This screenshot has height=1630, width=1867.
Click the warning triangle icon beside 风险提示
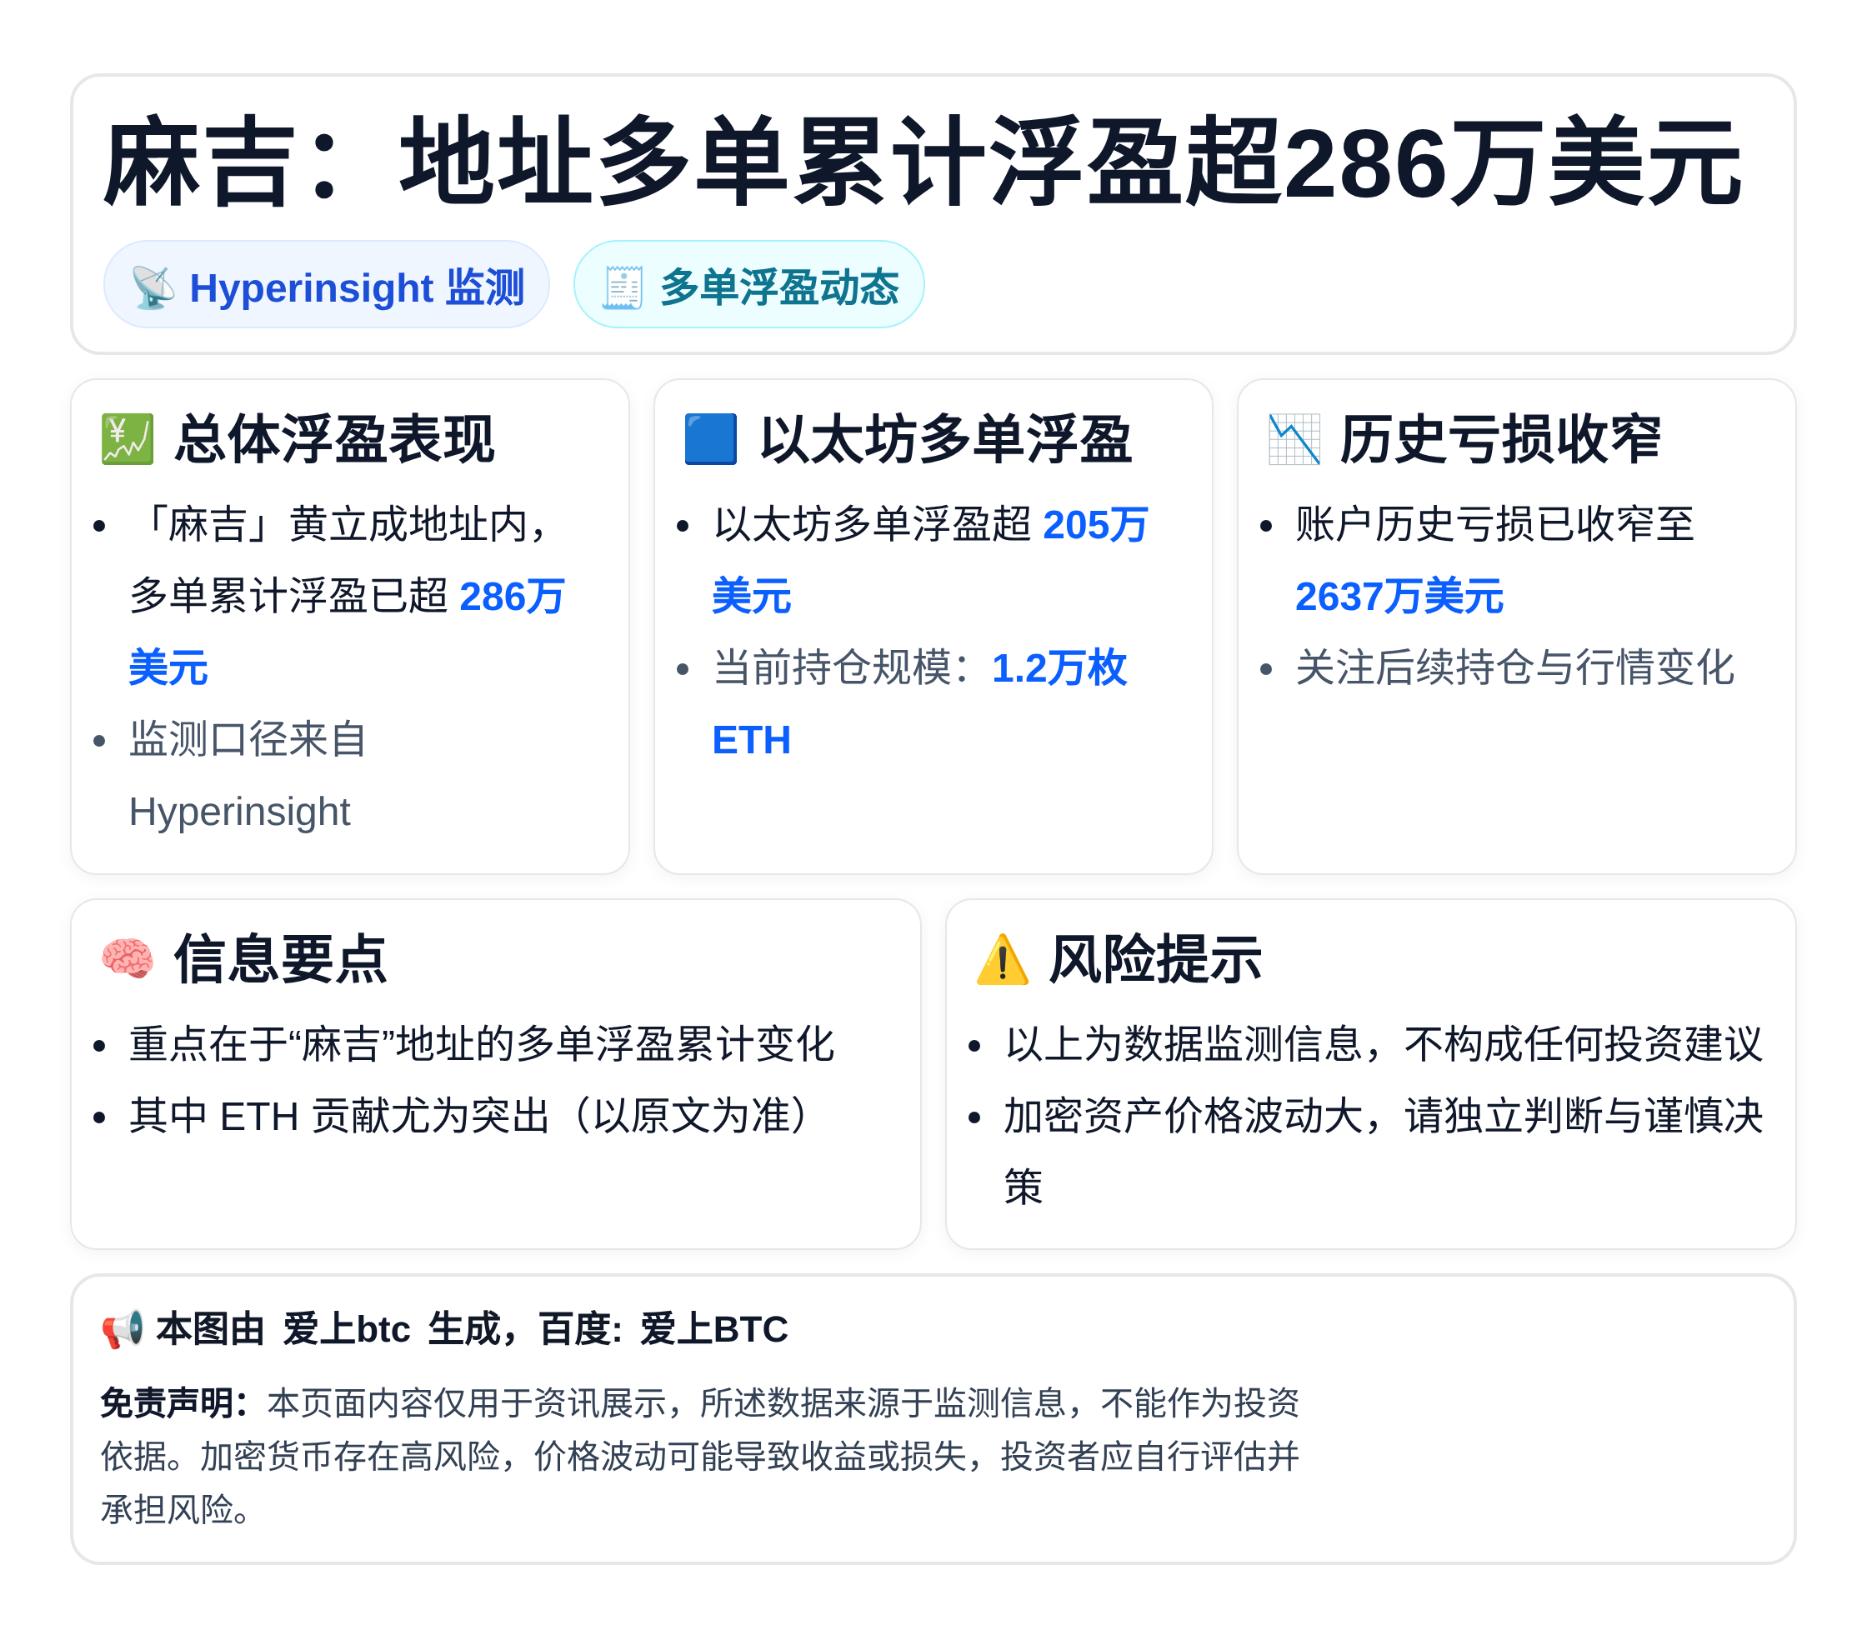[x=1002, y=960]
